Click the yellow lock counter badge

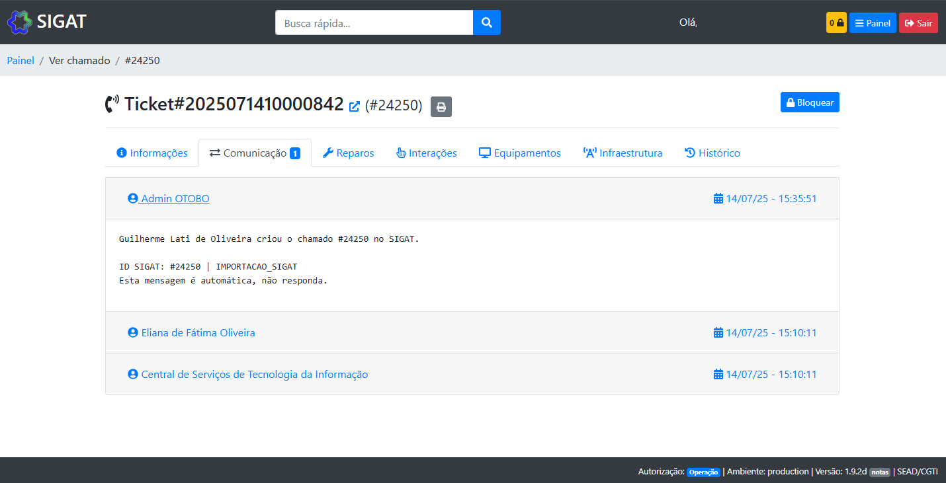[x=836, y=22]
